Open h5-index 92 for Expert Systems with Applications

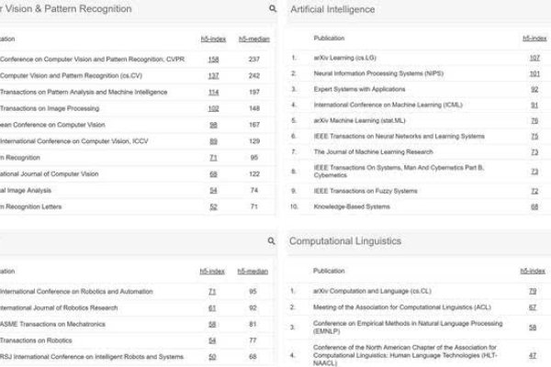click(534, 89)
